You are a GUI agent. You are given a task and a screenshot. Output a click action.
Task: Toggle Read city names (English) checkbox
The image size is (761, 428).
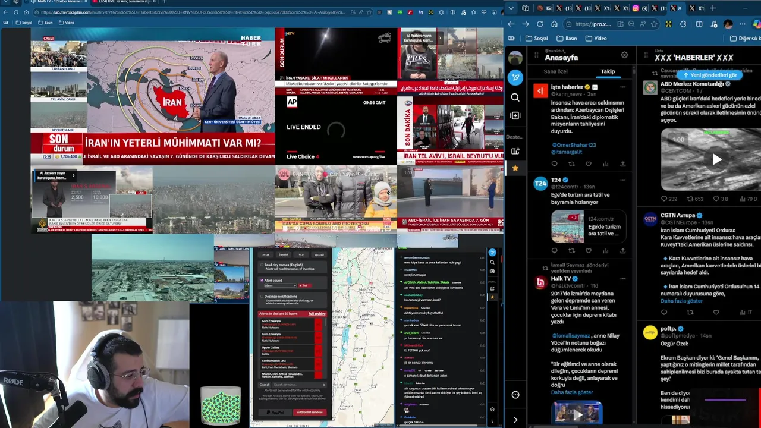pyautogui.click(x=262, y=265)
